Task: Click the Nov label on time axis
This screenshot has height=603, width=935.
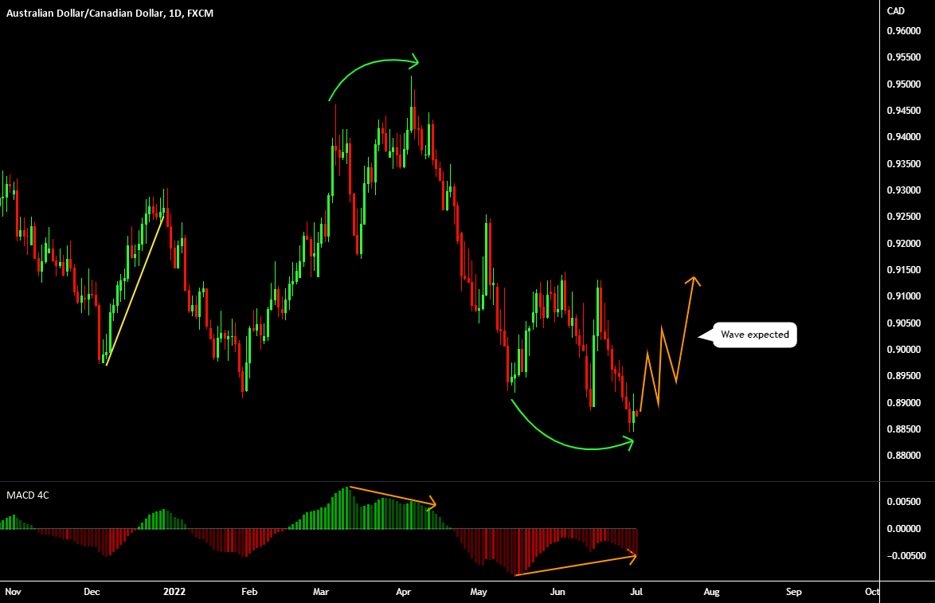Action: point(13,592)
